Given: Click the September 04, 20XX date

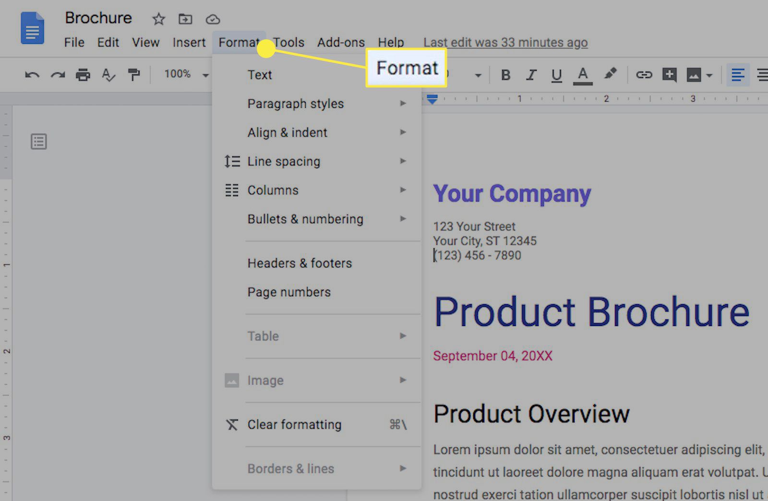Looking at the screenshot, I should [x=492, y=356].
